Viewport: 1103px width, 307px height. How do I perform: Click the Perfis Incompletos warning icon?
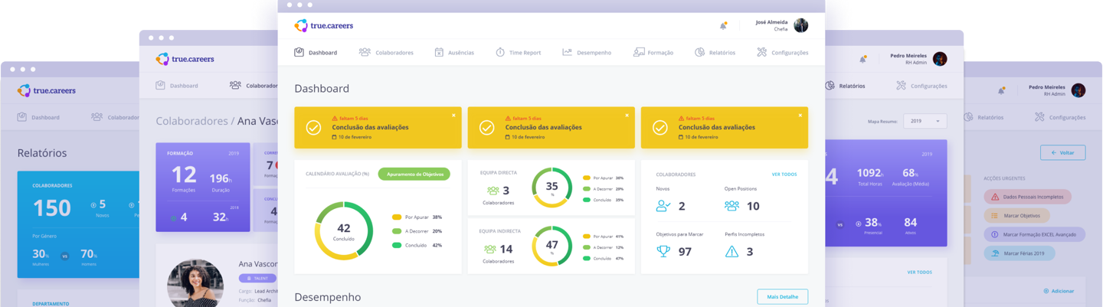click(732, 251)
